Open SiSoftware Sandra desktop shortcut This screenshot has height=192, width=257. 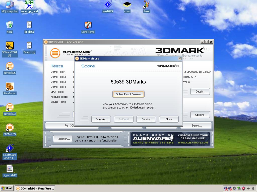point(10,152)
